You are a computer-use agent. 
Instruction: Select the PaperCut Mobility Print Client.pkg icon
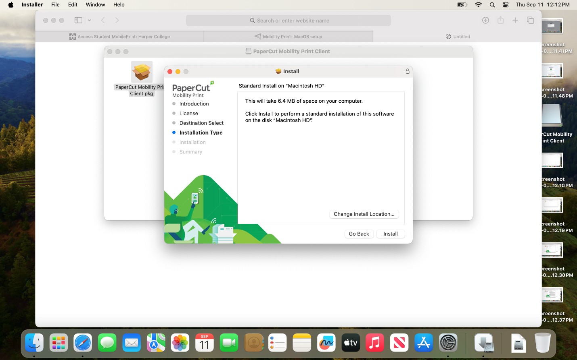click(142, 72)
